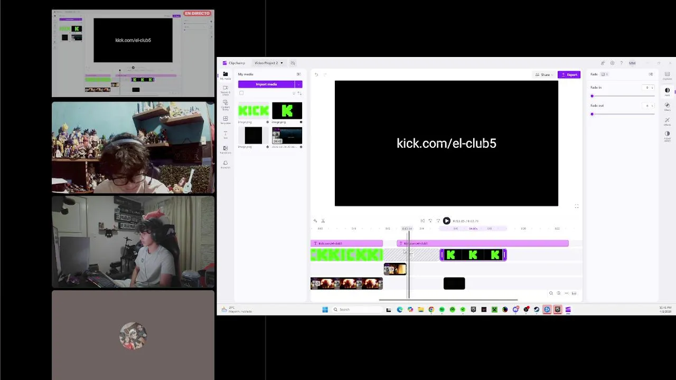Open Record & create in the sidebar

[x=226, y=90]
